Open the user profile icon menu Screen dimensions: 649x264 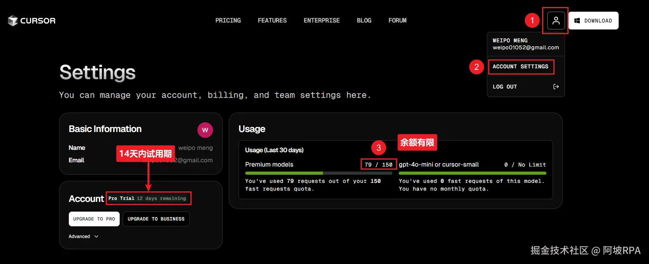tap(556, 21)
